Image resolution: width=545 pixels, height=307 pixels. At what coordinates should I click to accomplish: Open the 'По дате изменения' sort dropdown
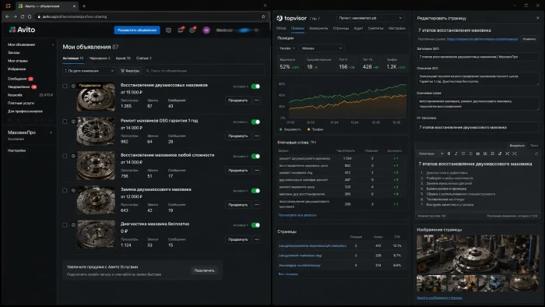point(89,71)
